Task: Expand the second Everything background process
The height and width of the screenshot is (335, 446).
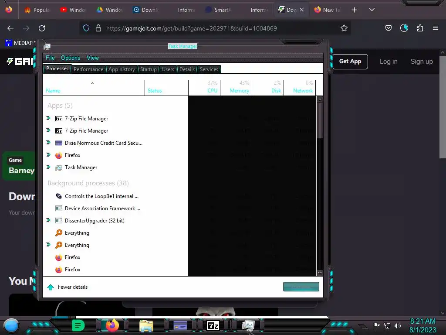Action: click(x=48, y=245)
